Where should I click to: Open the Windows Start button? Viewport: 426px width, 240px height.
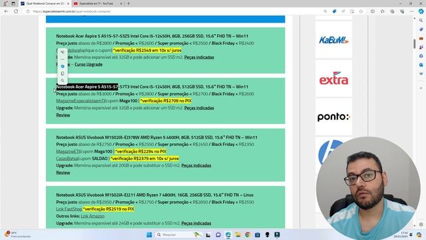point(149,235)
